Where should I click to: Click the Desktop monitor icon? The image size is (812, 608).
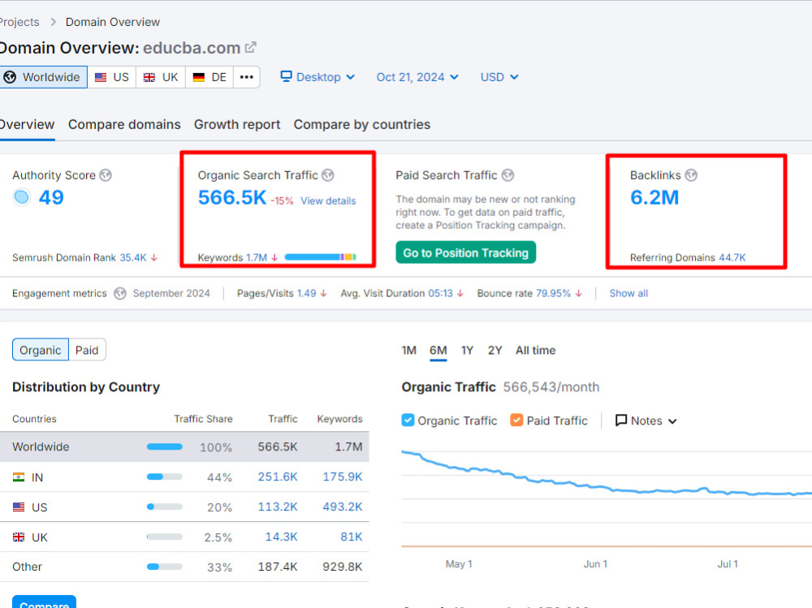[286, 76]
